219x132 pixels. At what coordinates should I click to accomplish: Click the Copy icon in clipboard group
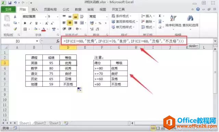pos(15,23)
